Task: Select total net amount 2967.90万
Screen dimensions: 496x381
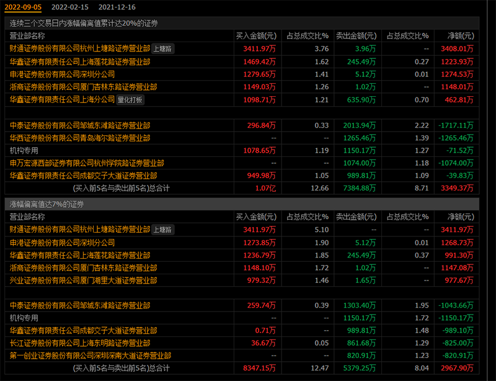Action: (x=457, y=368)
